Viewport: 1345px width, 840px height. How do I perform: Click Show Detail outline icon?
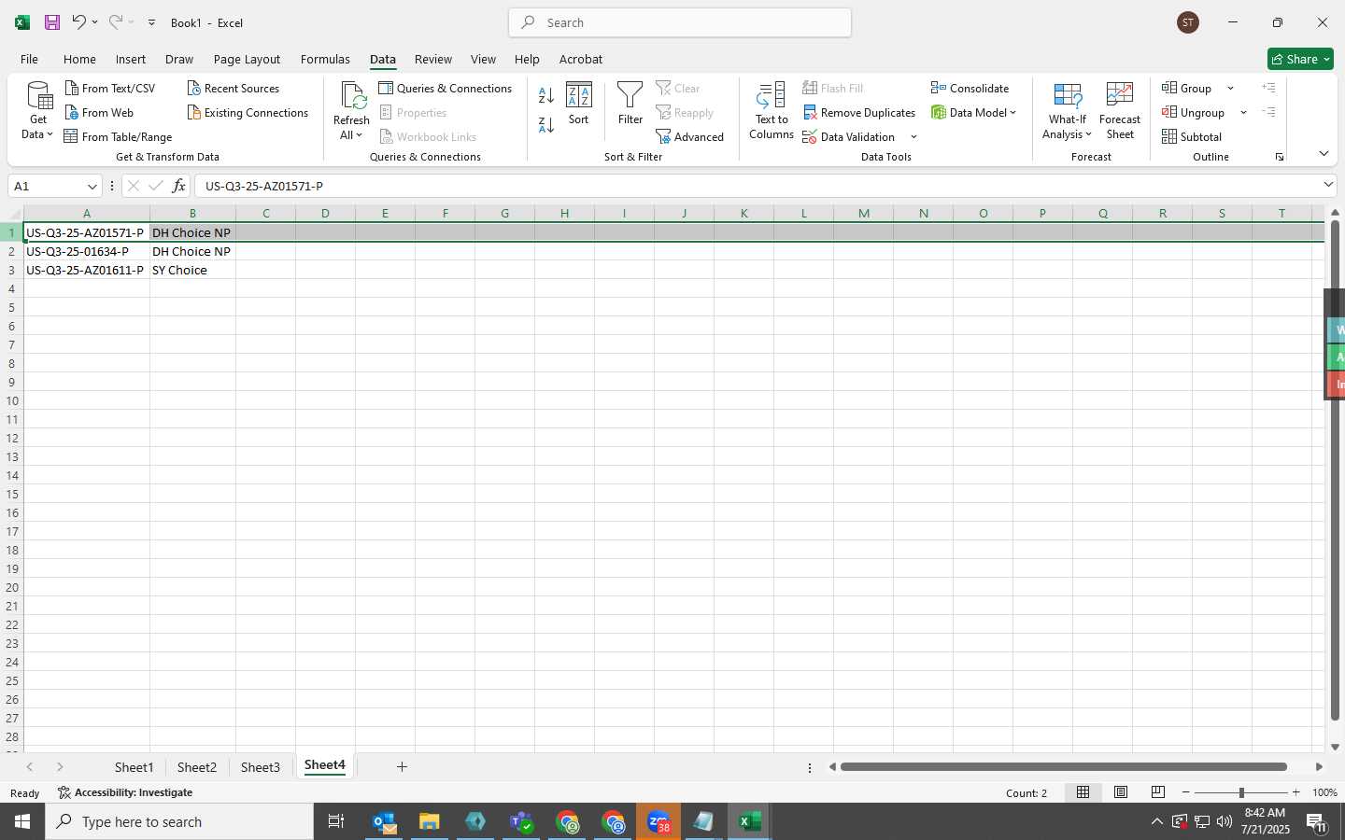click(x=1268, y=88)
